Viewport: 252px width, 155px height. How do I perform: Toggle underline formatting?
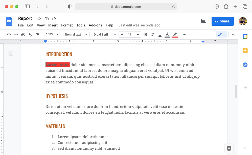click(160, 35)
